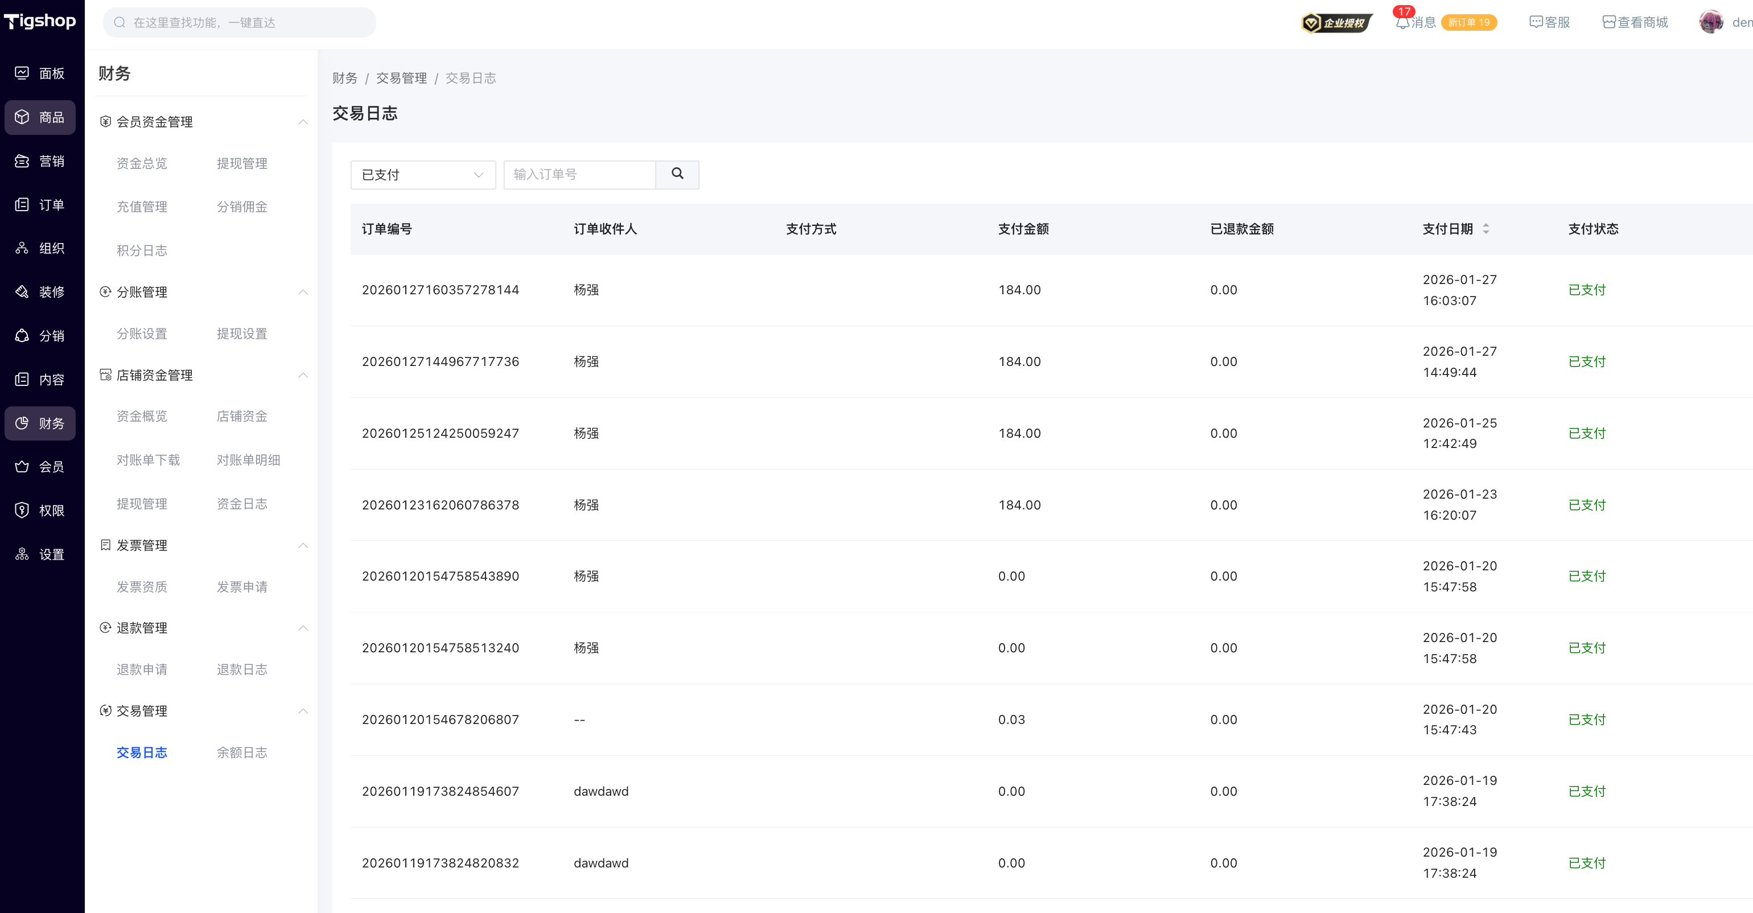Viewport: 1753px width, 913px height.
Task: Open 装修 decoration section
Action: click(40, 292)
